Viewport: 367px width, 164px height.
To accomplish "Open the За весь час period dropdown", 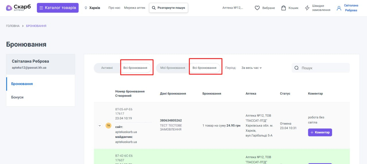I will (x=251, y=68).
